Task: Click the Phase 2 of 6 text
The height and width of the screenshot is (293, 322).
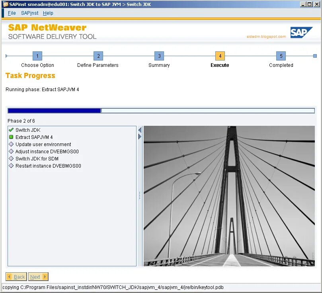Action: point(21,121)
